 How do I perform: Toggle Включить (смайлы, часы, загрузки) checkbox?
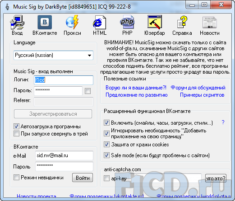pos(106,123)
